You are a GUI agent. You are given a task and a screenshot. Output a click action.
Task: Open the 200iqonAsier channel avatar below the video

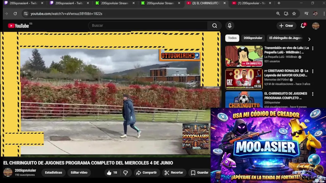[x=8, y=172]
